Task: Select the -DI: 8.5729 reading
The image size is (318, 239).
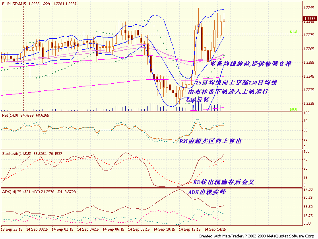Action: (x=66, y=192)
